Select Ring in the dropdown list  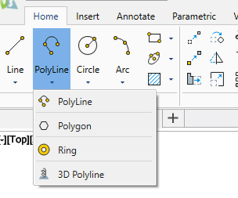pyautogui.click(x=94, y=150)
